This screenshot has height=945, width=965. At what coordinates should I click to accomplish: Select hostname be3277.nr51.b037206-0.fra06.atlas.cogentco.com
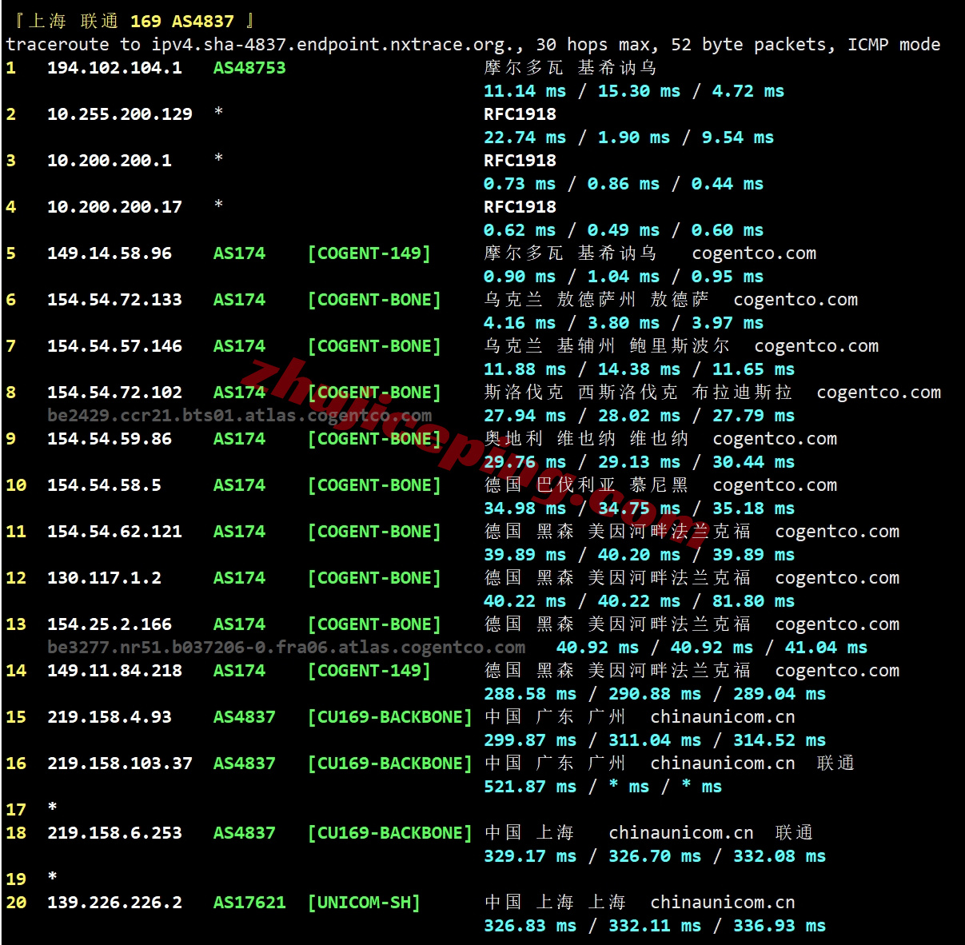point(286,648)
